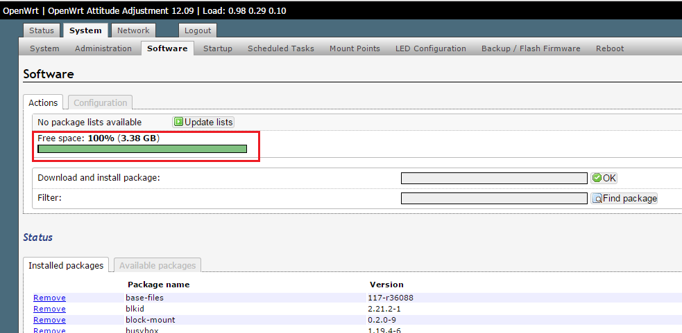Screen dimensions: 682x333
Task: Open the Network top-level tab
Action: pos(133,30)
